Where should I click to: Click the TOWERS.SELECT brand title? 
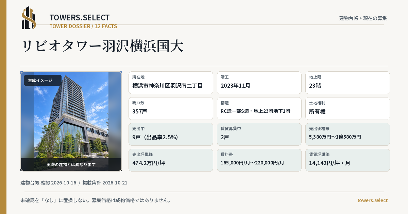tap(80, 17)
